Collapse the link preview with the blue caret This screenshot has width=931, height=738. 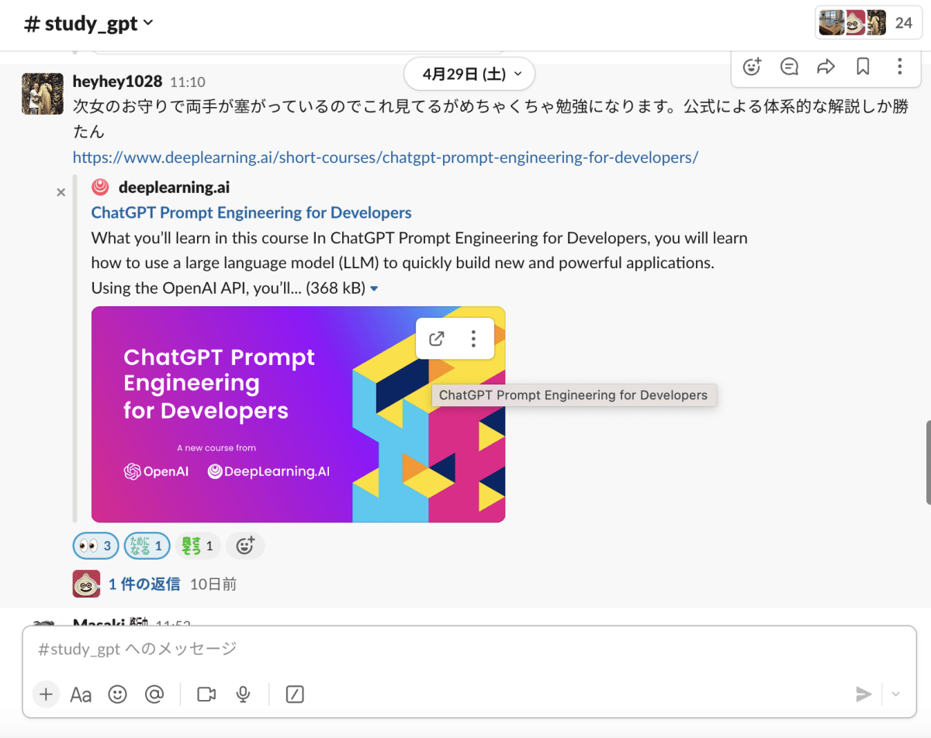coord(374,288)
